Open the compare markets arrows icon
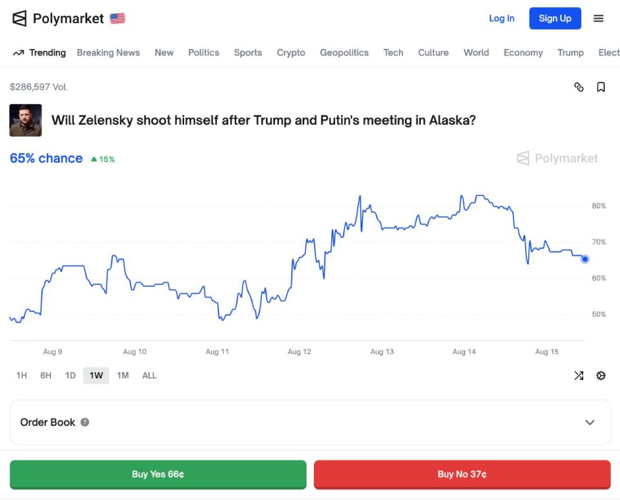The width and height of the screenshot is (620, 500). point(579,375)
